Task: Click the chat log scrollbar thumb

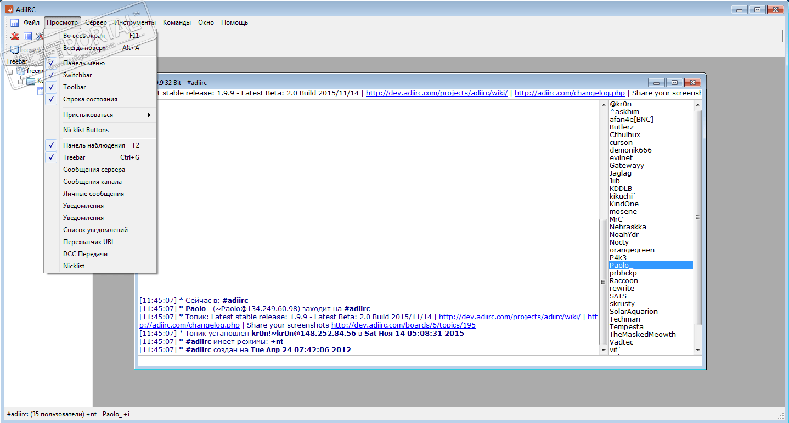Action: click(604, 282)
